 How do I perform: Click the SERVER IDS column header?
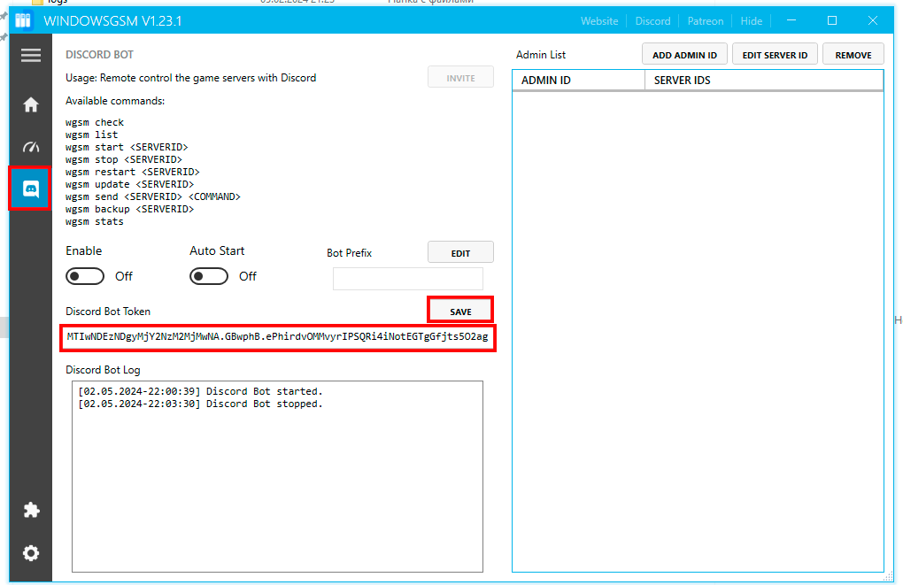click(x=764, y=80)
